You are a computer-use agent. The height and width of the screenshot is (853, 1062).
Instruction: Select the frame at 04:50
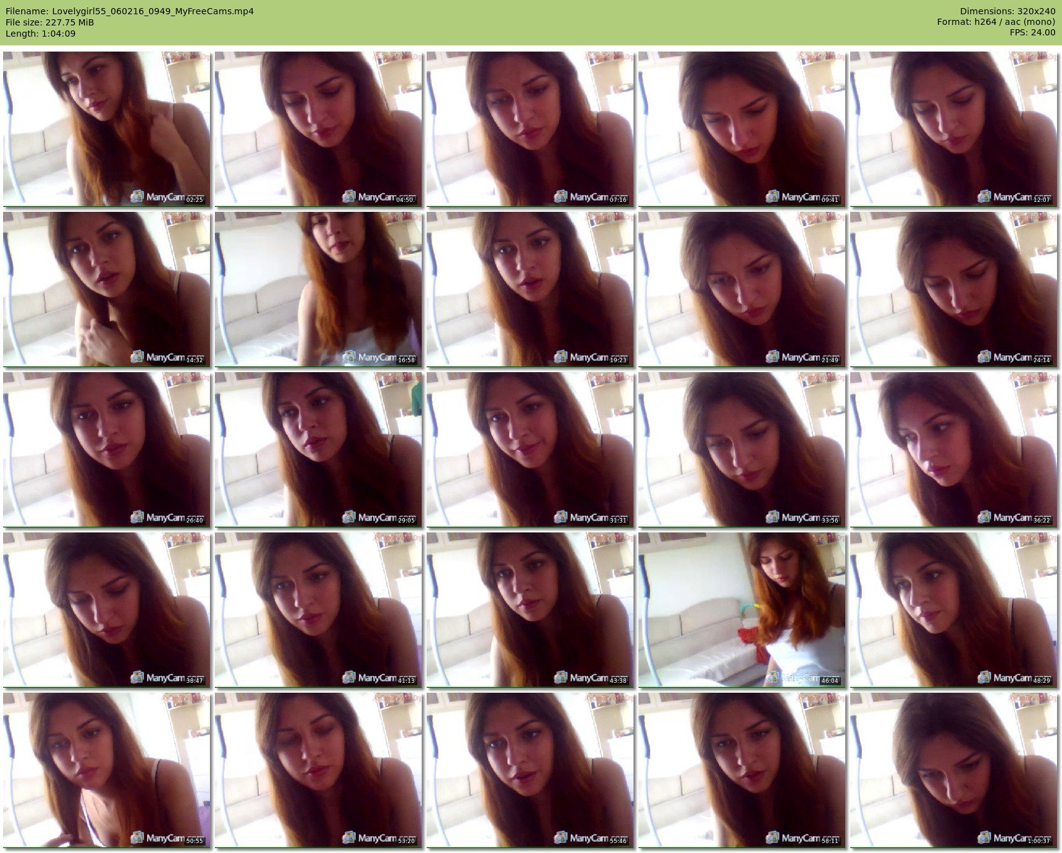(318, 129)
